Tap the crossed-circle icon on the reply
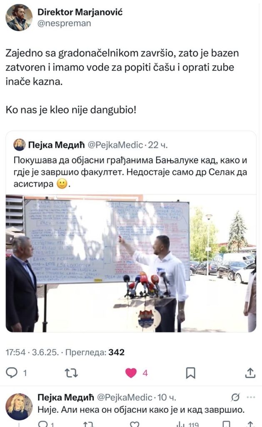The width and height of the screenshot is (262, 427). pyautogui.click(x=235, y=397)
